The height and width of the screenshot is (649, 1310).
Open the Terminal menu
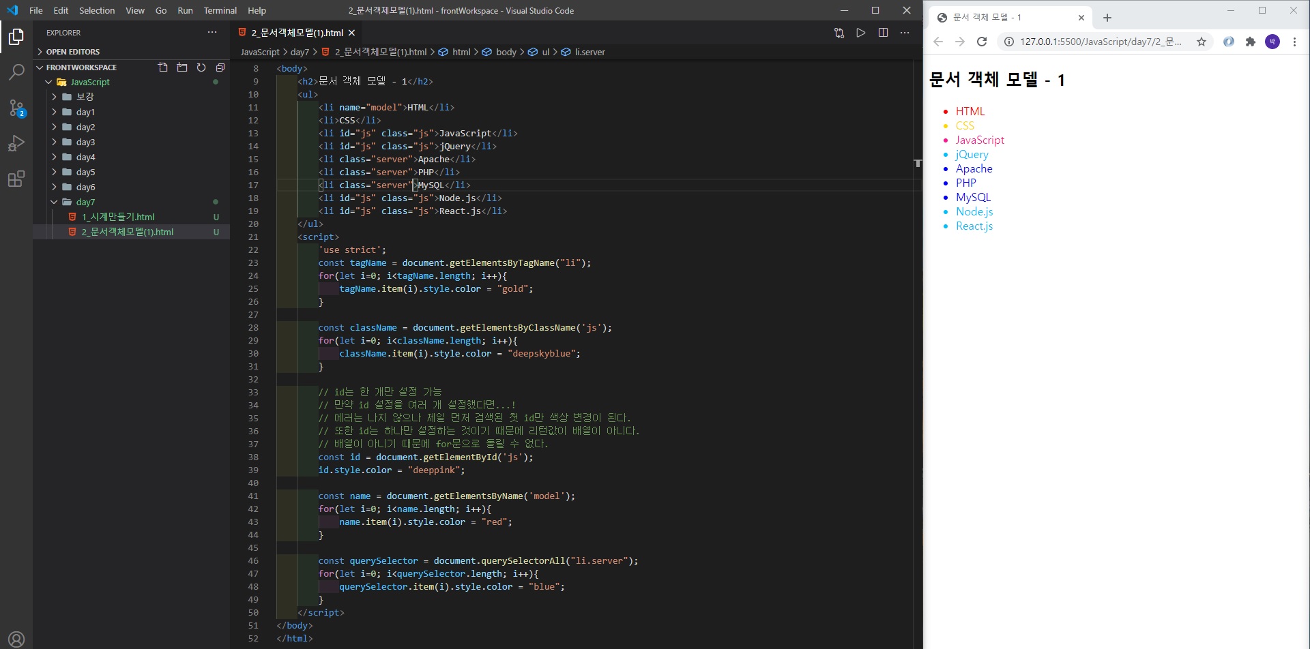pyautogui.click(x=220, y=10)
